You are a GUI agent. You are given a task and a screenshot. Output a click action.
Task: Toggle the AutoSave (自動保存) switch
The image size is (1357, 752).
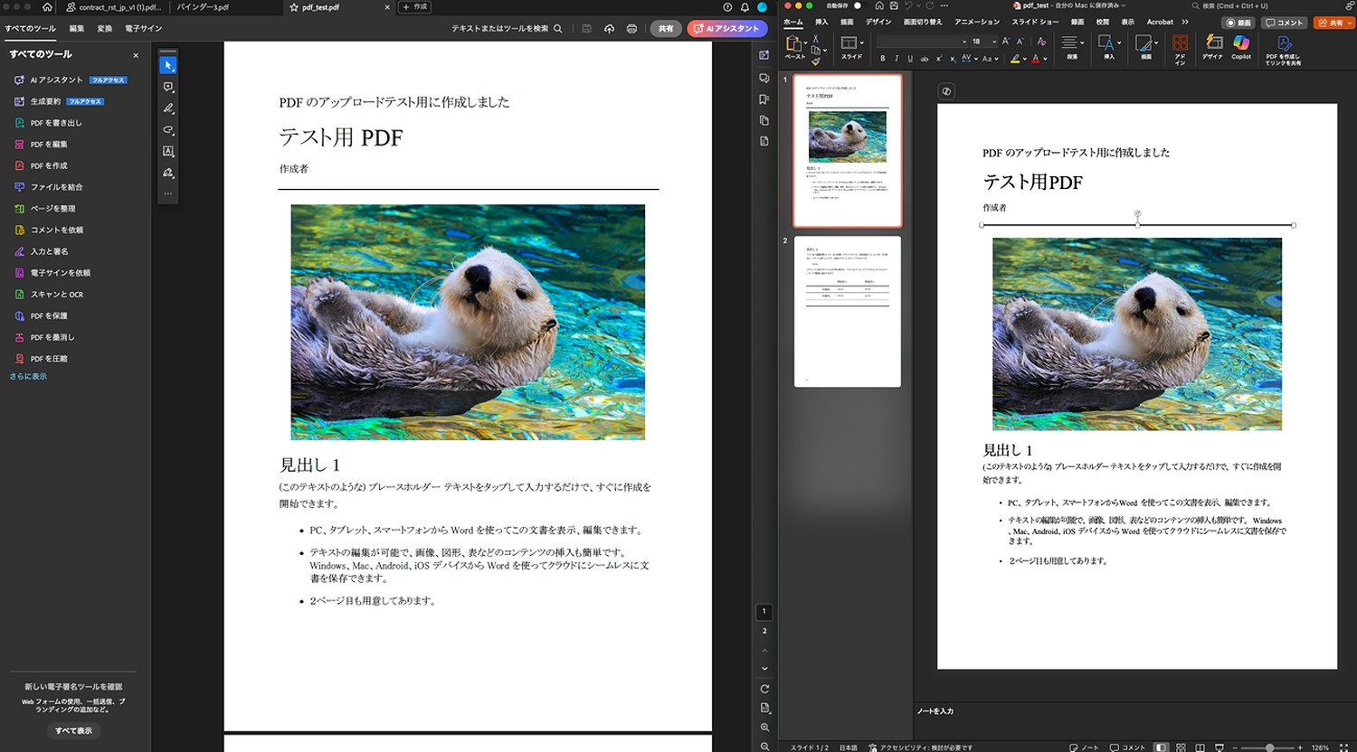858,6
